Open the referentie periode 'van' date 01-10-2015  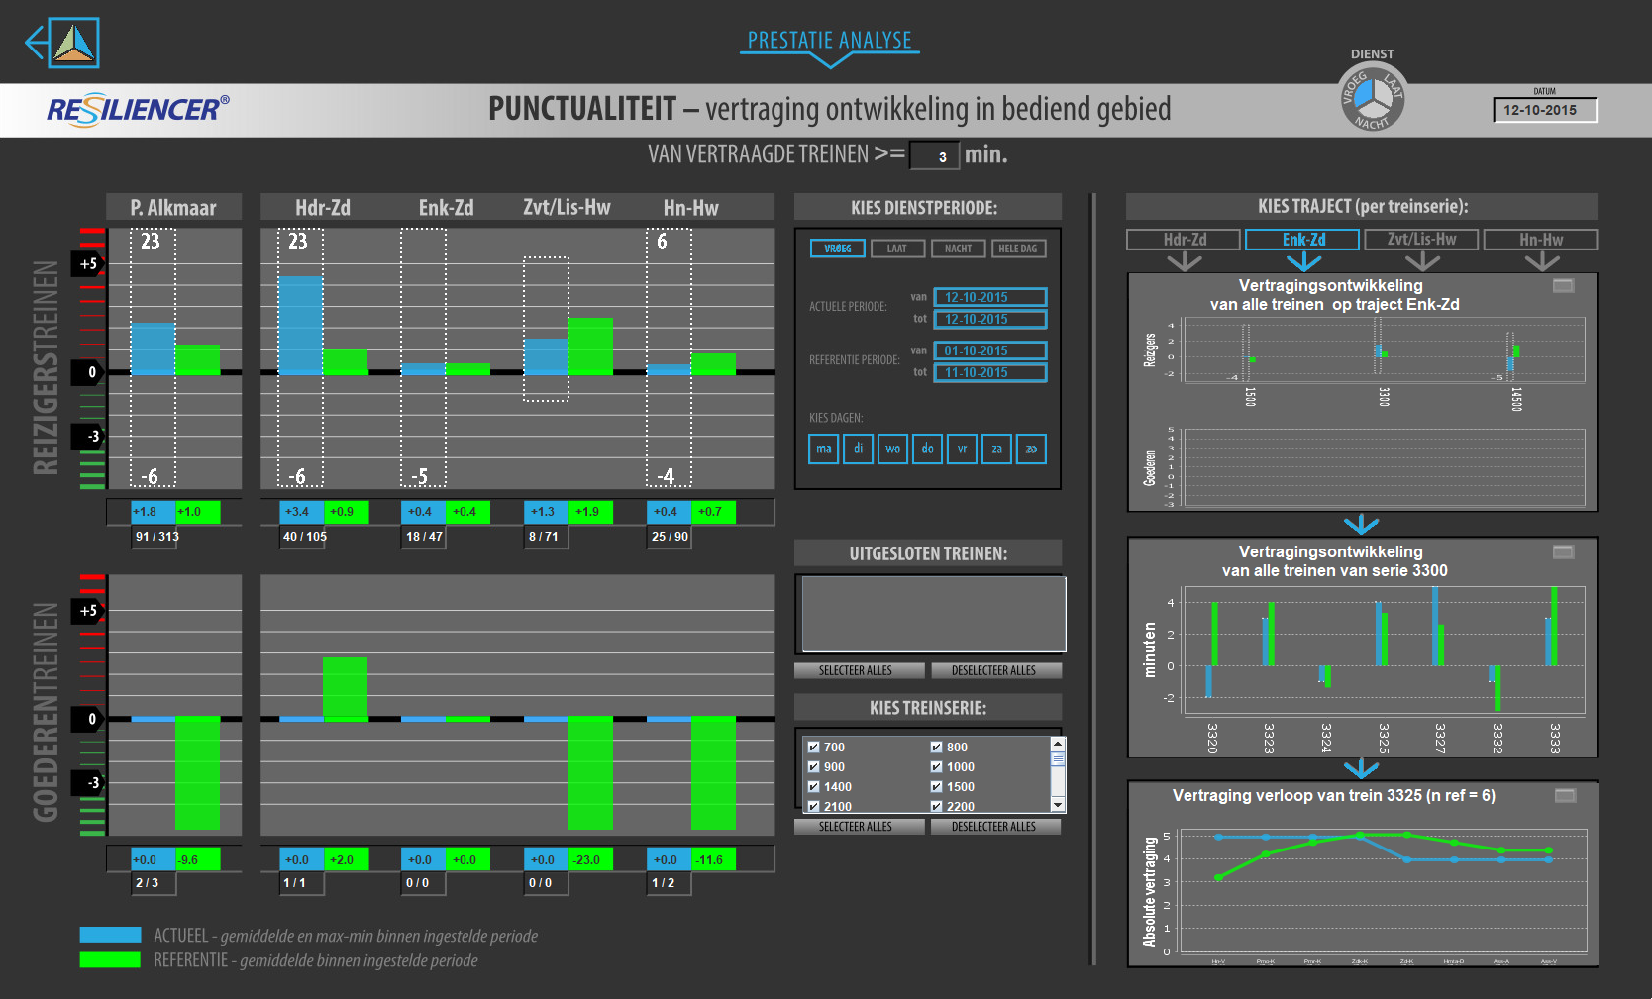[x=989, y=350]
